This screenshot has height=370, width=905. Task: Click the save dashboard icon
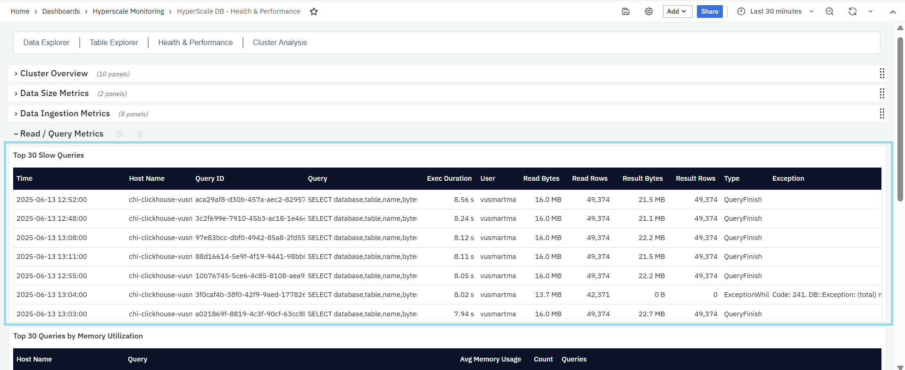[626, 12]
